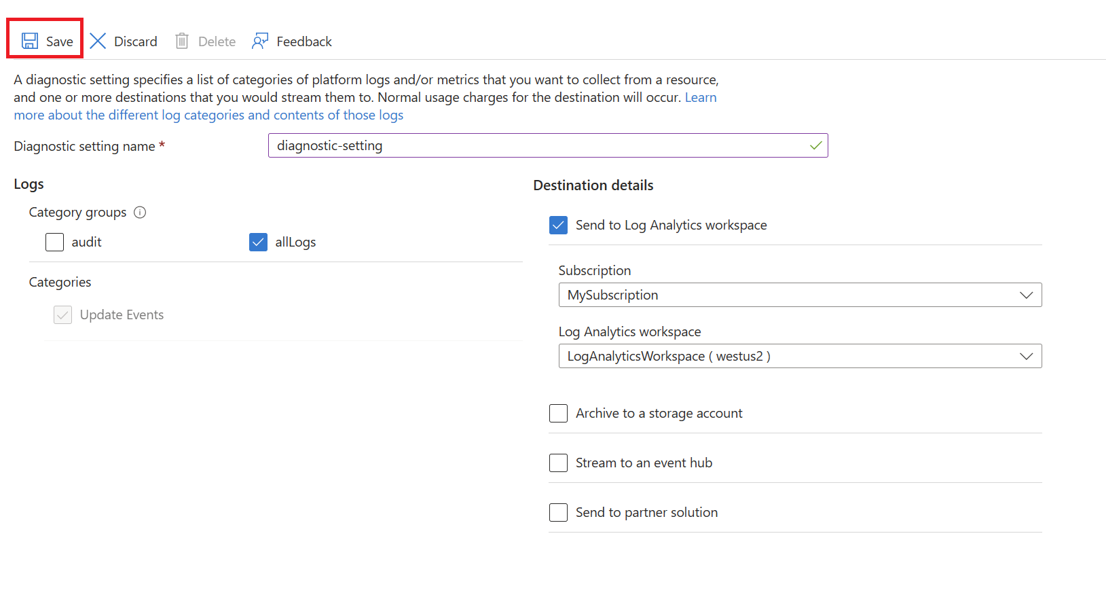
Task: Click the Delete trash can icon
Action: (182, 41)
